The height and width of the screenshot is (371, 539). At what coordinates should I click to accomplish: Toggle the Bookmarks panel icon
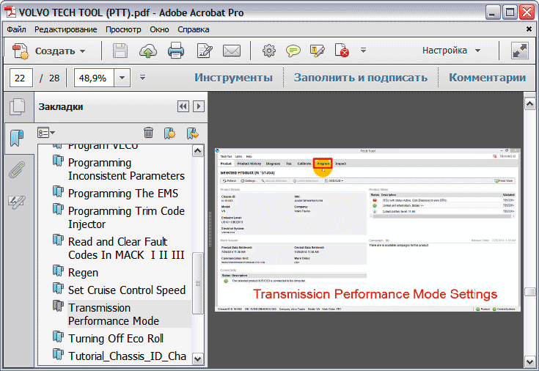pos(16,138)
